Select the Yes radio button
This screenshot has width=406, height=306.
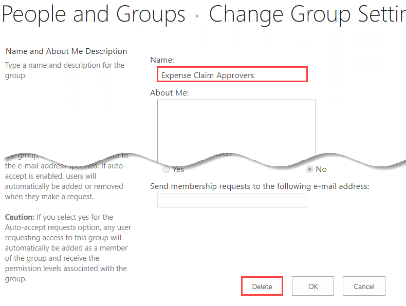(x=166, y=169)
